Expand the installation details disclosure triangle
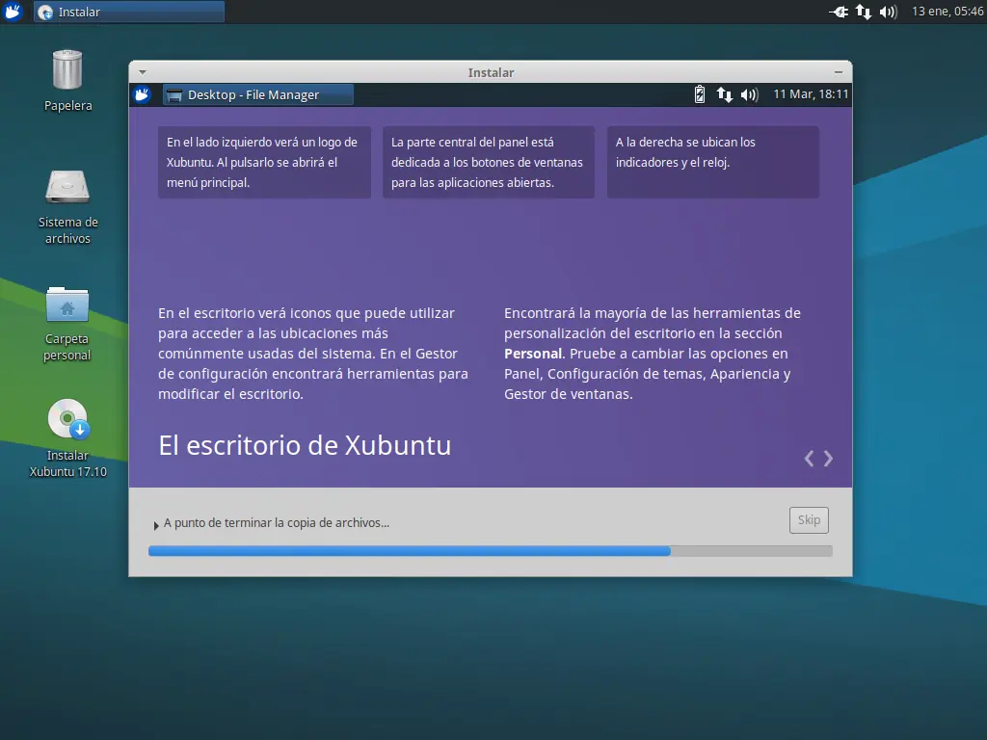The image size is (987, 740). click(156, 525)
